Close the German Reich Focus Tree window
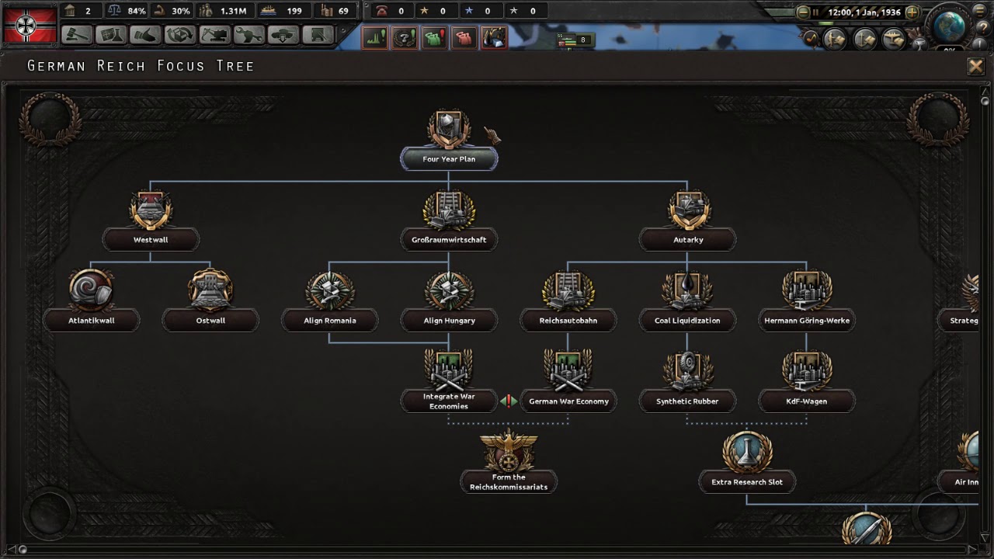 976,66
